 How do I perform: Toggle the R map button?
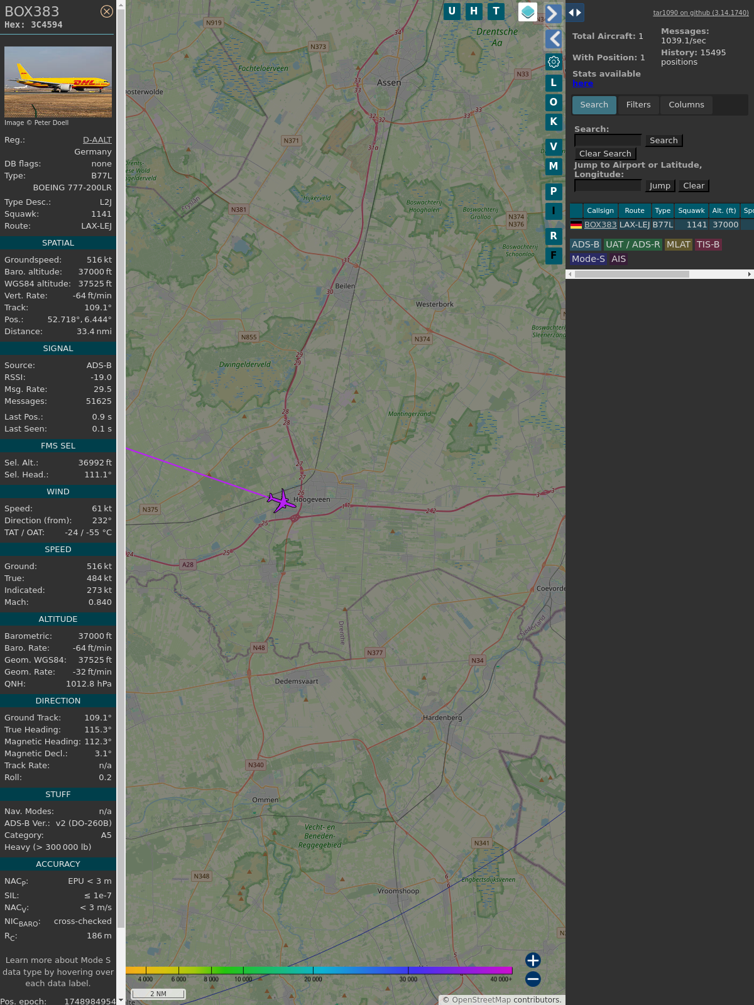(554, 236)
